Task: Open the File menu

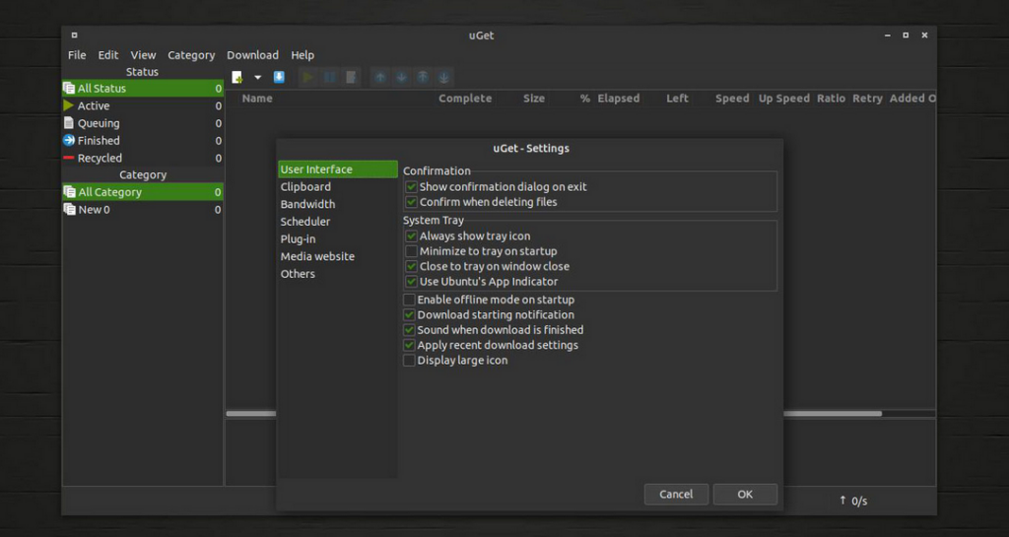Action: tap(77, 55)
